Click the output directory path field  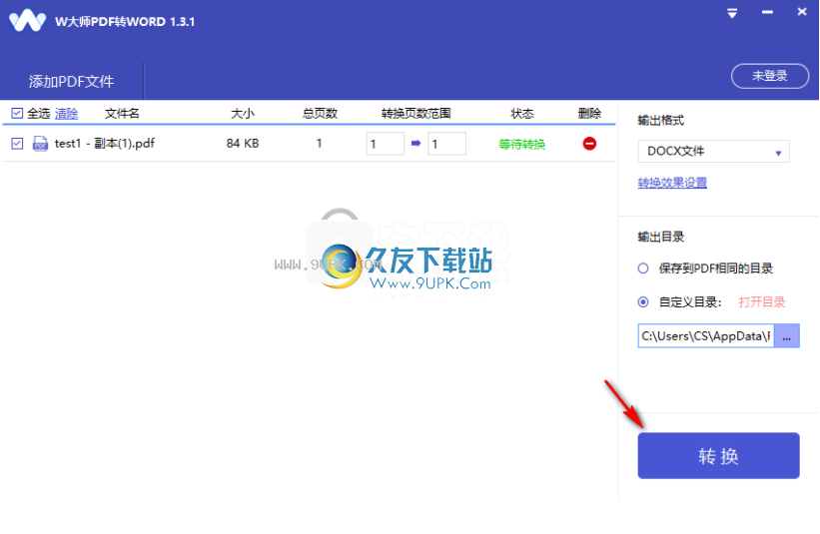click(706, 336)
